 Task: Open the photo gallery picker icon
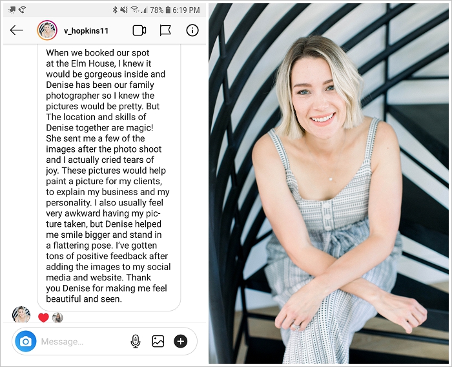click(x=158, y=341)
